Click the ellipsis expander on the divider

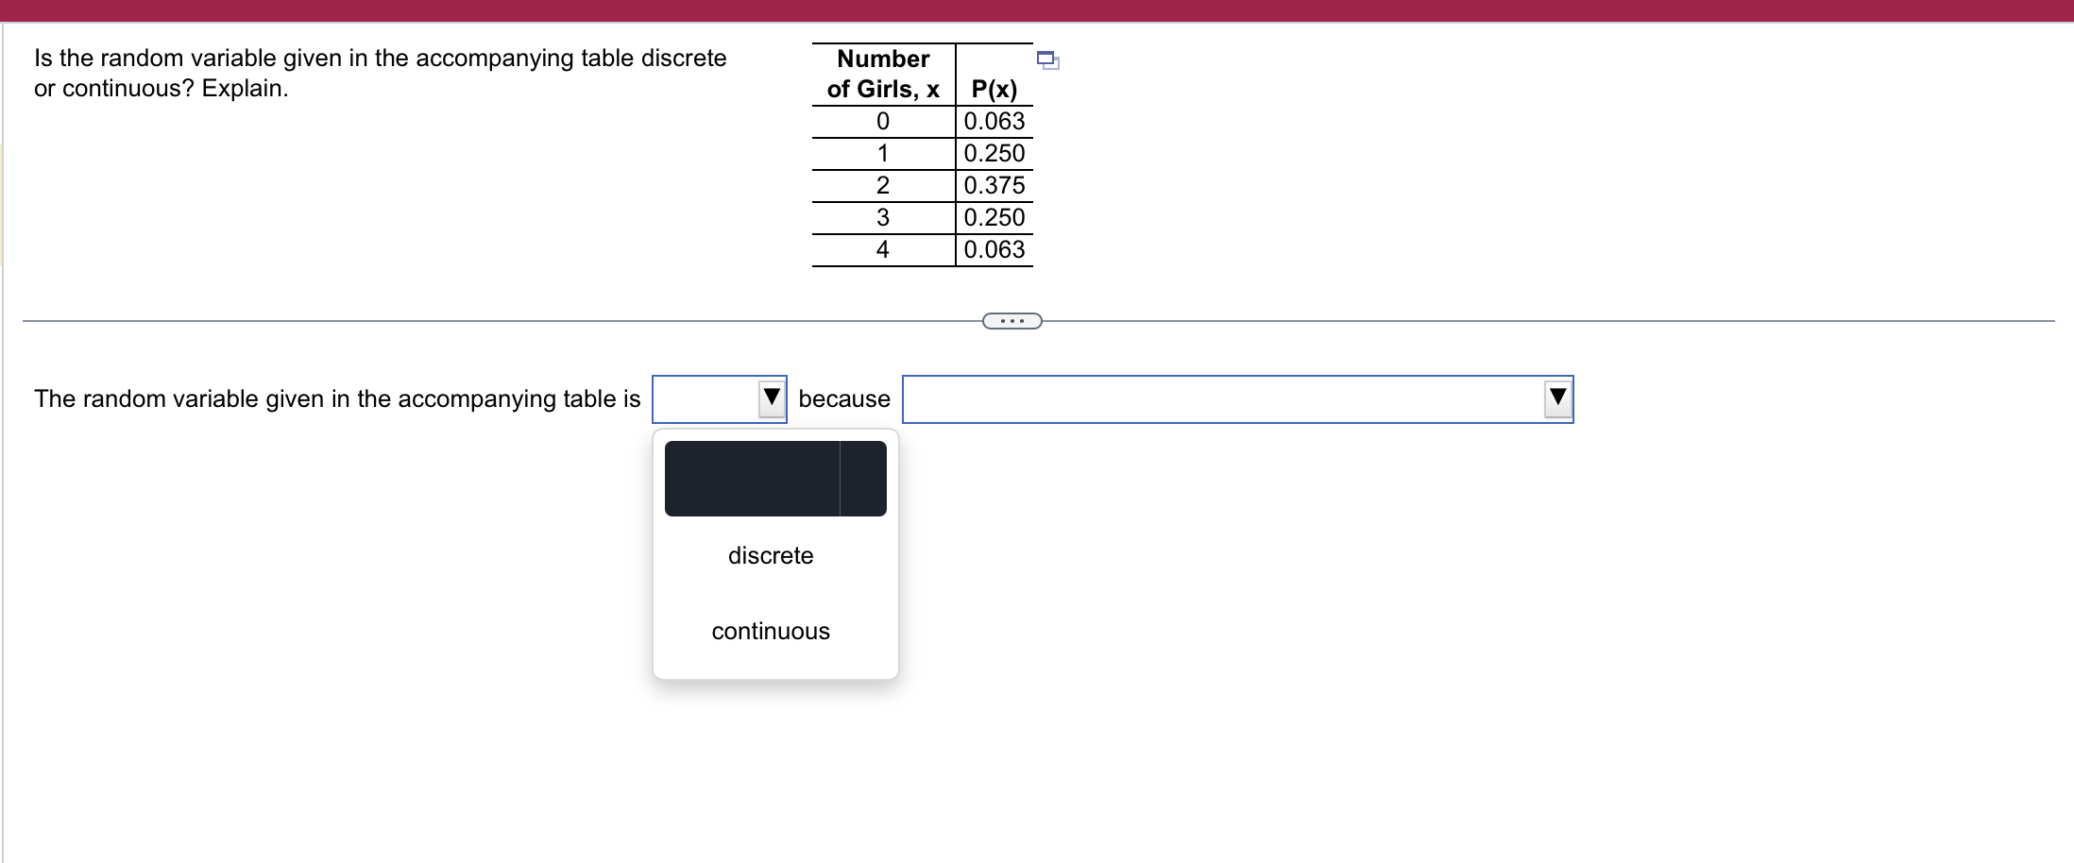(x=1011, y=321)
